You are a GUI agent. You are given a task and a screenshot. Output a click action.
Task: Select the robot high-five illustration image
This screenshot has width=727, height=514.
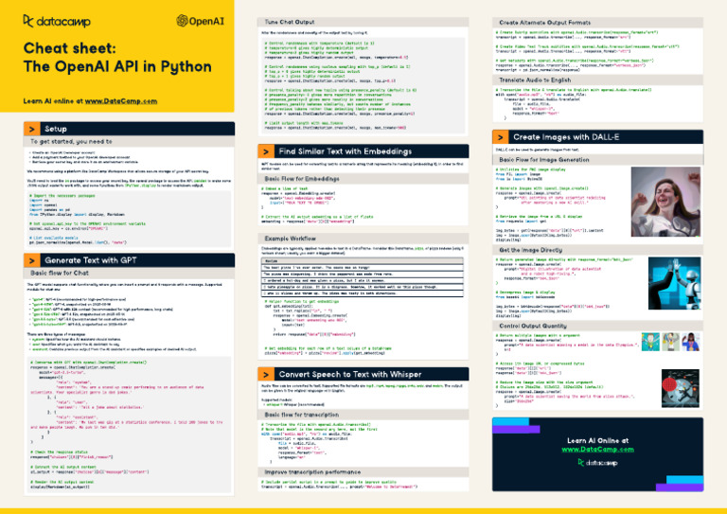pos(674,283)
